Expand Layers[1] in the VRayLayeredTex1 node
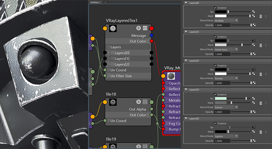This screenshot has height=149, width=272. tap(112, 58)
